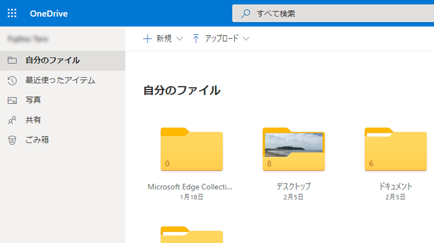Image resolution: width=434 pixels, height=243 pixels.
Task: Click the 自分のファイル page heading
Action: (182, 91)
